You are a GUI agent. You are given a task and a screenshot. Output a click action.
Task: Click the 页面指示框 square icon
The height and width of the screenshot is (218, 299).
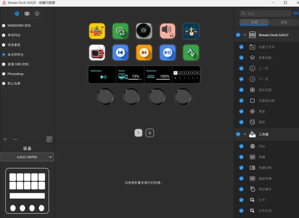pos(252,100)
